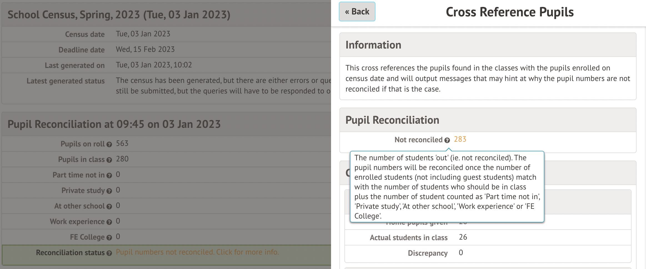Click help icon beside Pupils on roll
The image size is (646, 269).
(109, 144)
